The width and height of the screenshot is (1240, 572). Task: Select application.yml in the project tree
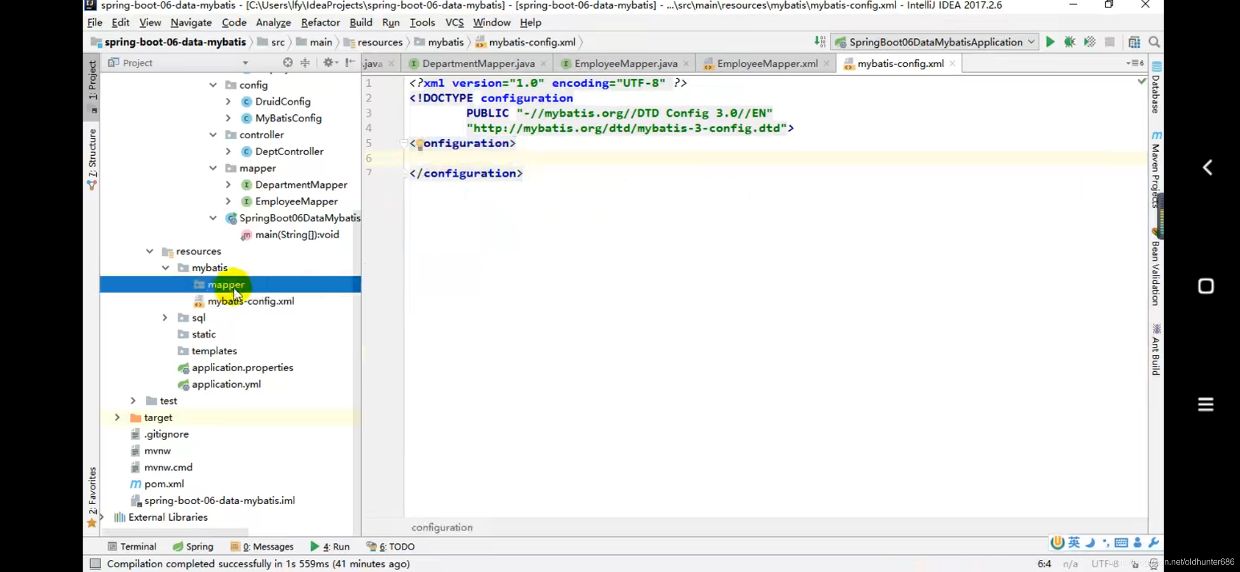[x=226, y=384]
